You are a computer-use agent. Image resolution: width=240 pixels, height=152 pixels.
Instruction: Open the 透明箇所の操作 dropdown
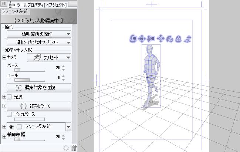pos(39,34)
